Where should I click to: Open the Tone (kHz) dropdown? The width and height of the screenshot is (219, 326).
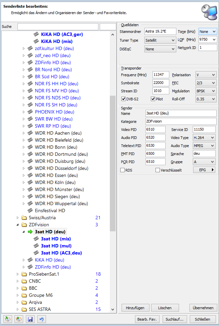point(208,32)
